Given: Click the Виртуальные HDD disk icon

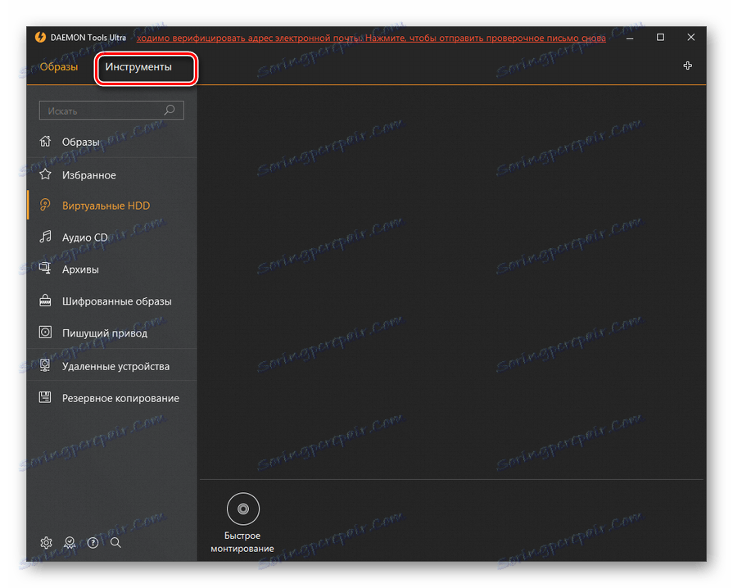Looking at the screenshot, I should 45,205.
